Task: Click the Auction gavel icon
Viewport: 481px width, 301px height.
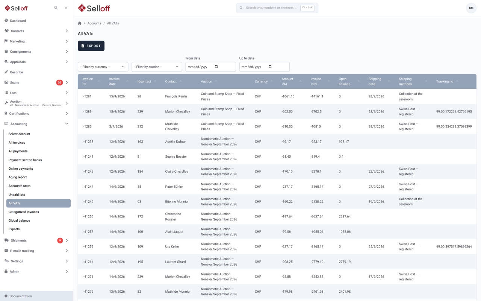Action: tap(6, 103)
